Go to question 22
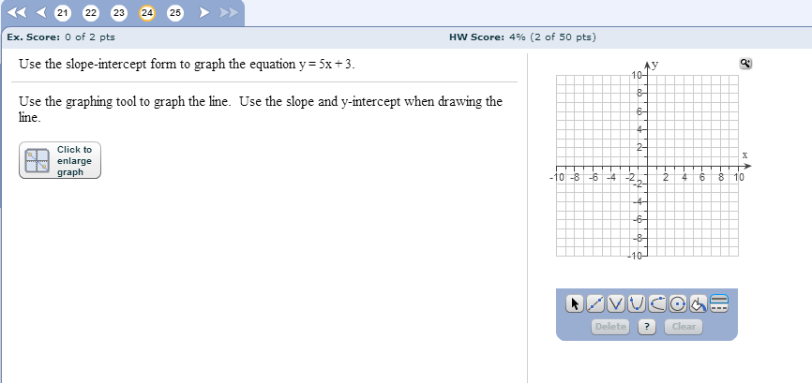Screen dimensions: 812x383 click(x=91, y=13)
